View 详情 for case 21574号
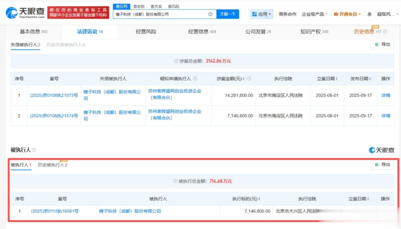This screenshot has width=401, height=229. point(386,116)
